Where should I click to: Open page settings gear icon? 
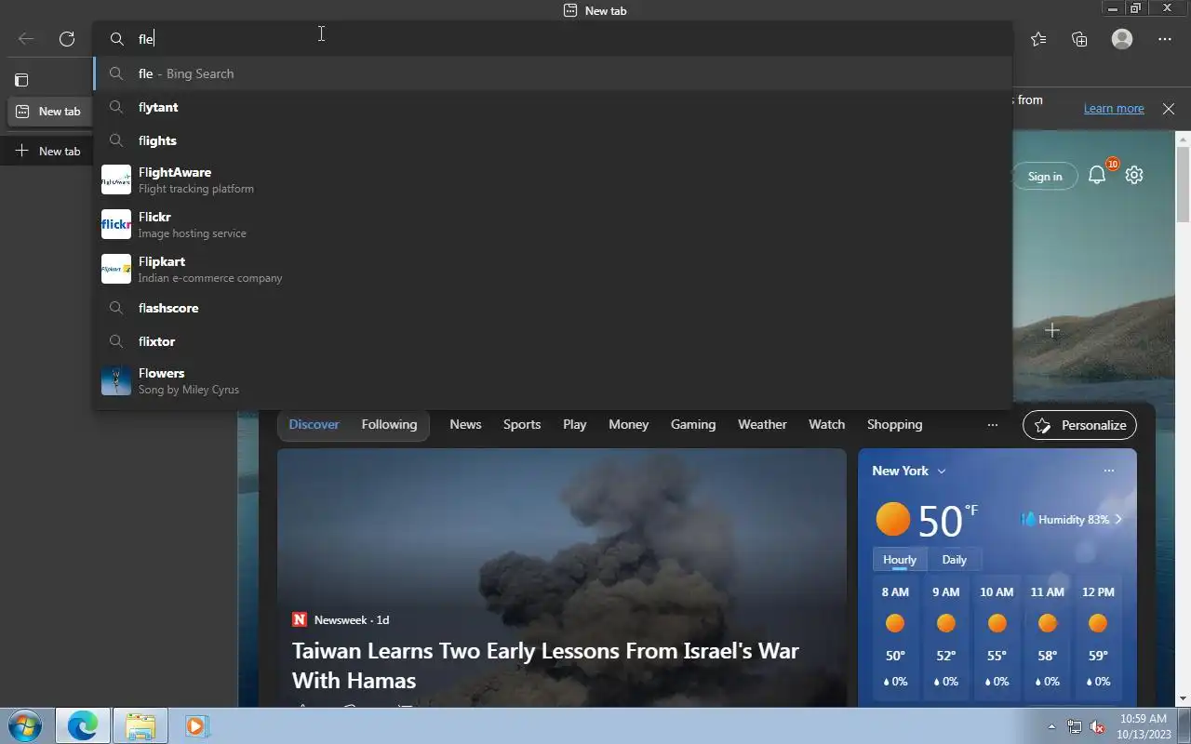1133,175
